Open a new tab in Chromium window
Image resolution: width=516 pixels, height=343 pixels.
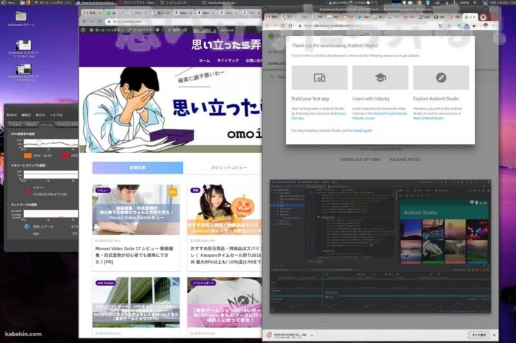tap(483, 17)
